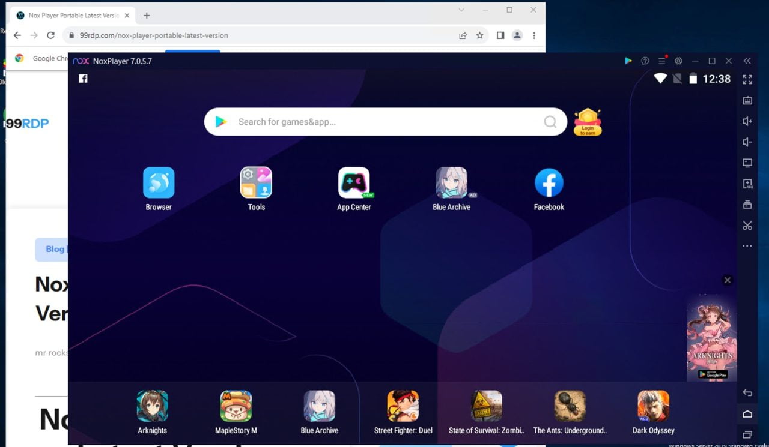Open Google Play from the NoxPlayer title bar
Viewport: 769px width, 447px height.
point(628,61)
